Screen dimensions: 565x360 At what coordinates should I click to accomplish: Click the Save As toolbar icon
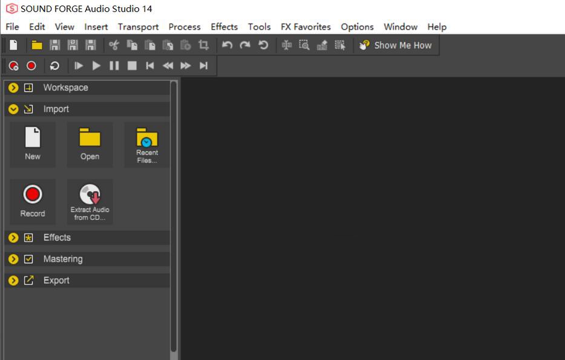73,45
